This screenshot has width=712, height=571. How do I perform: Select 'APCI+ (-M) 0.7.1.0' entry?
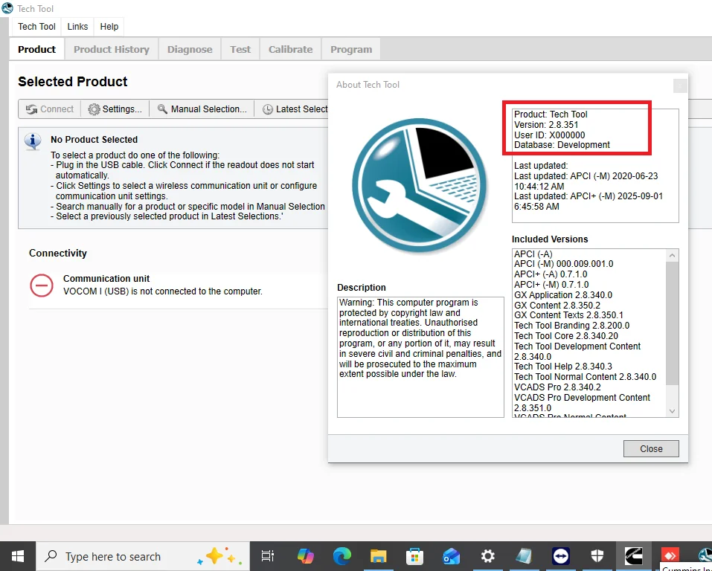click(x=551, y=285)
